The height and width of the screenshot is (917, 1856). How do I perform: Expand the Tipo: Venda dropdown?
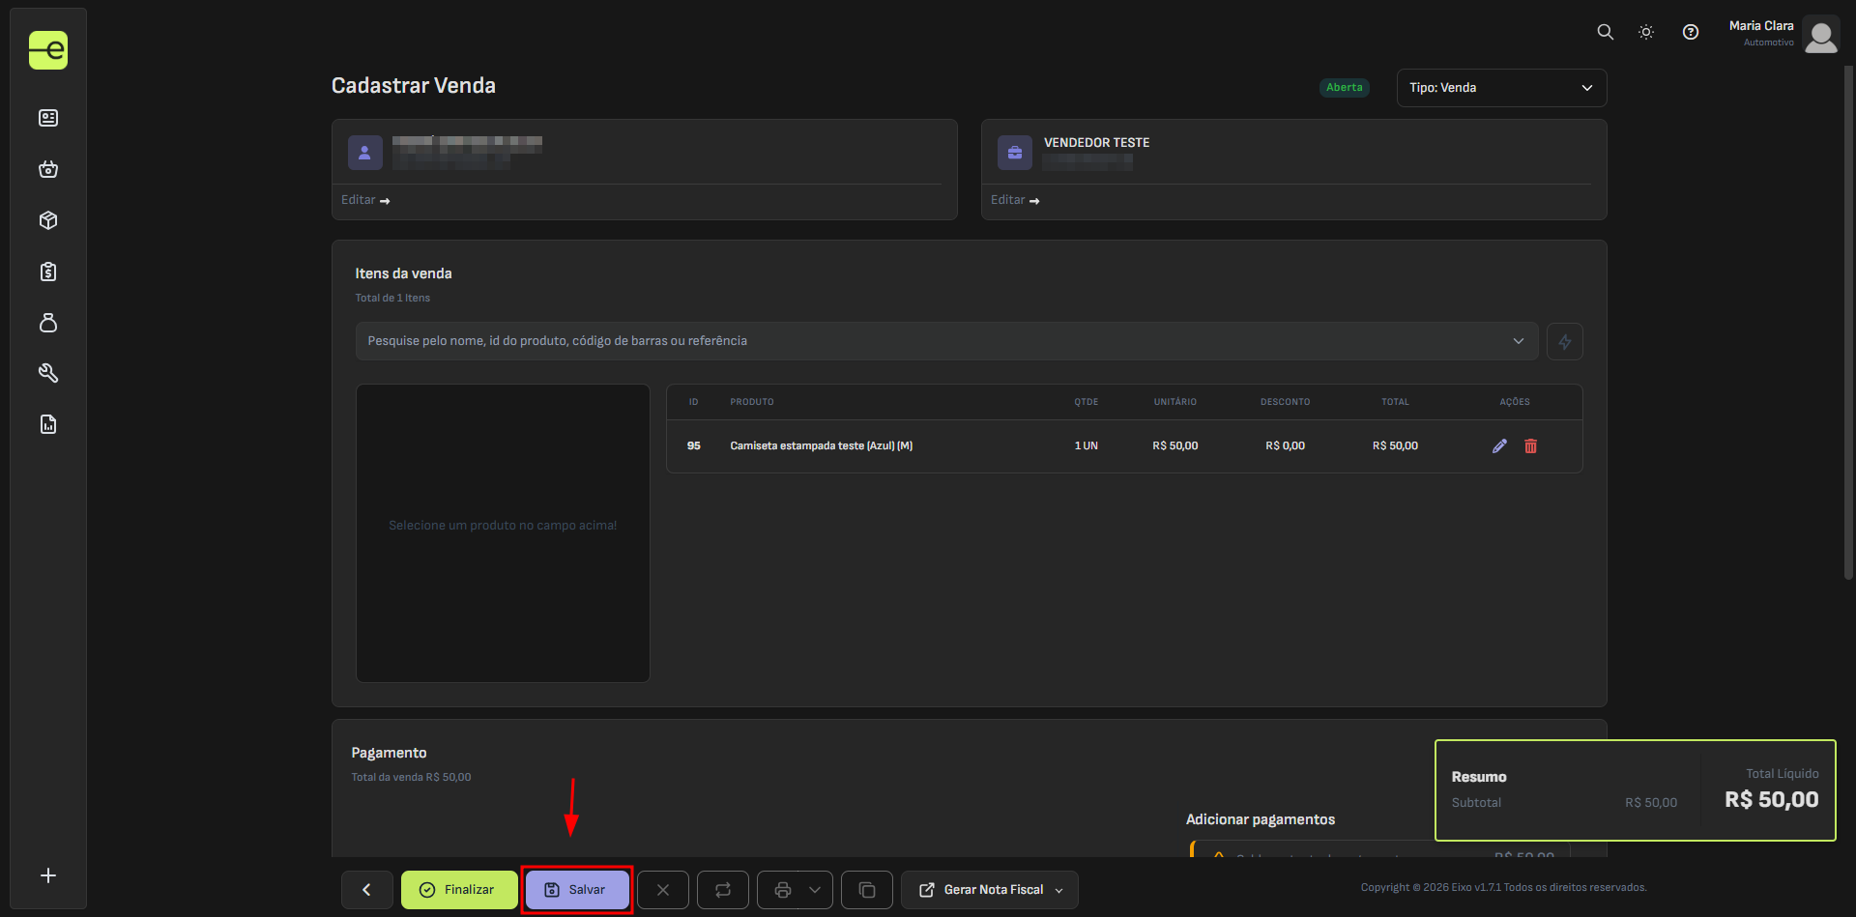[1500, 88]
